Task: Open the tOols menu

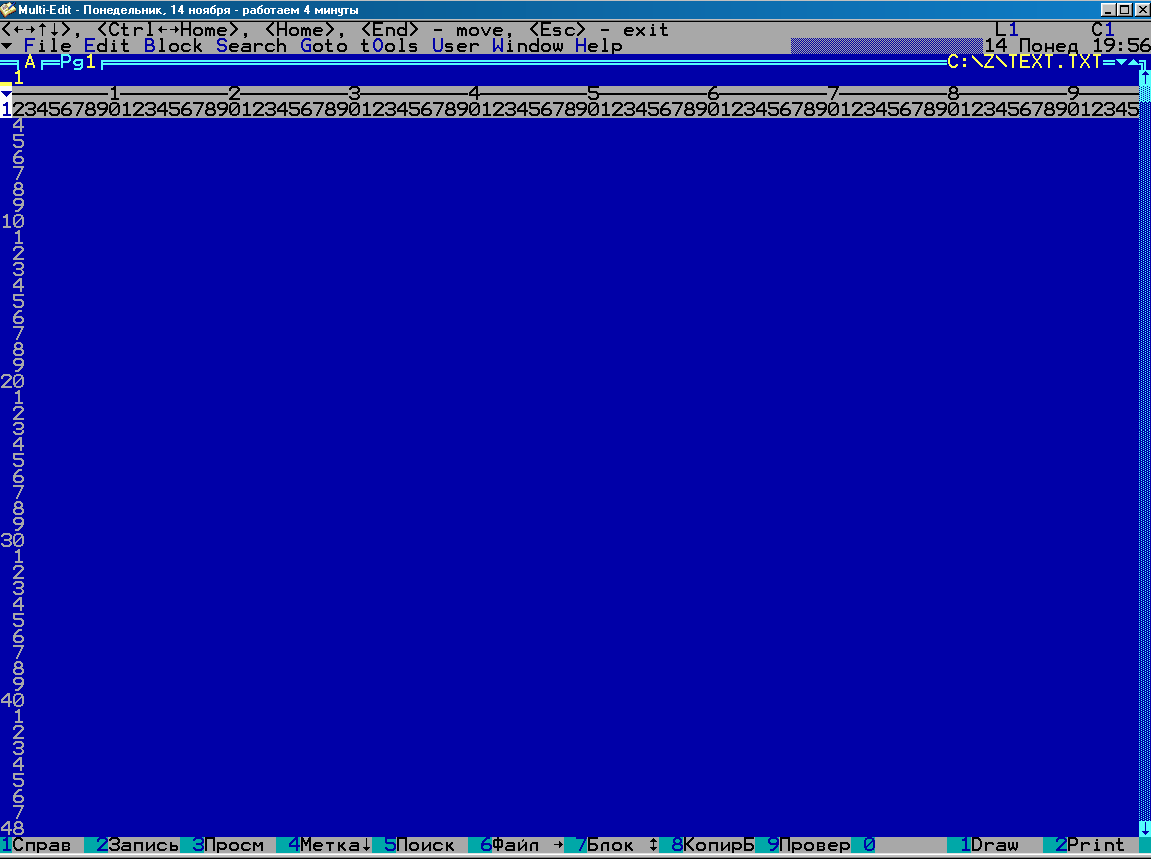Action: 389,46
